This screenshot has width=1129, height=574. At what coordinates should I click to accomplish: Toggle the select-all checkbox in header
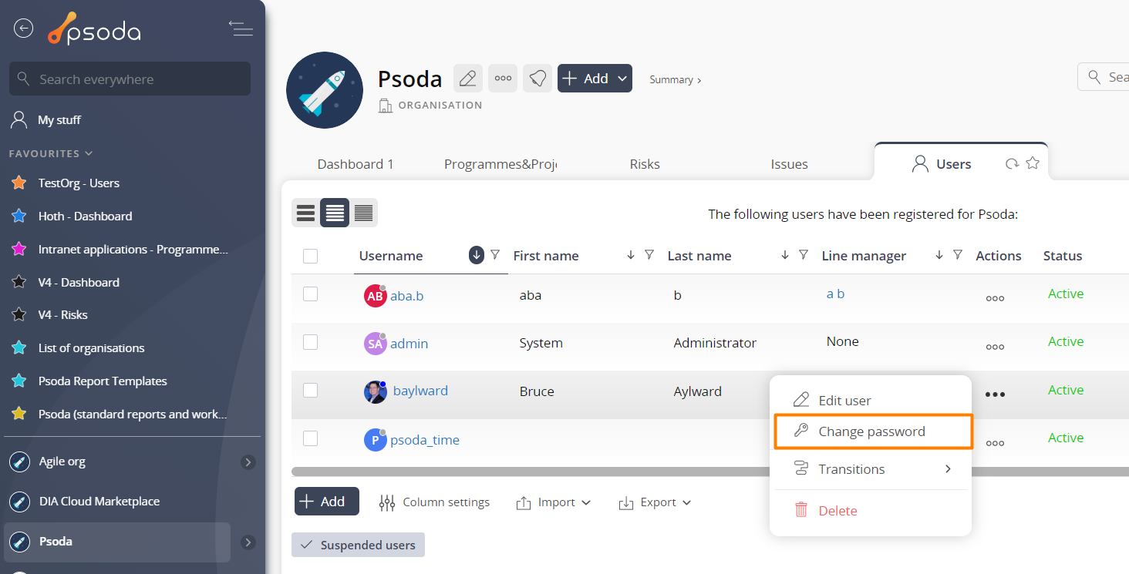(x=311, y=256)
